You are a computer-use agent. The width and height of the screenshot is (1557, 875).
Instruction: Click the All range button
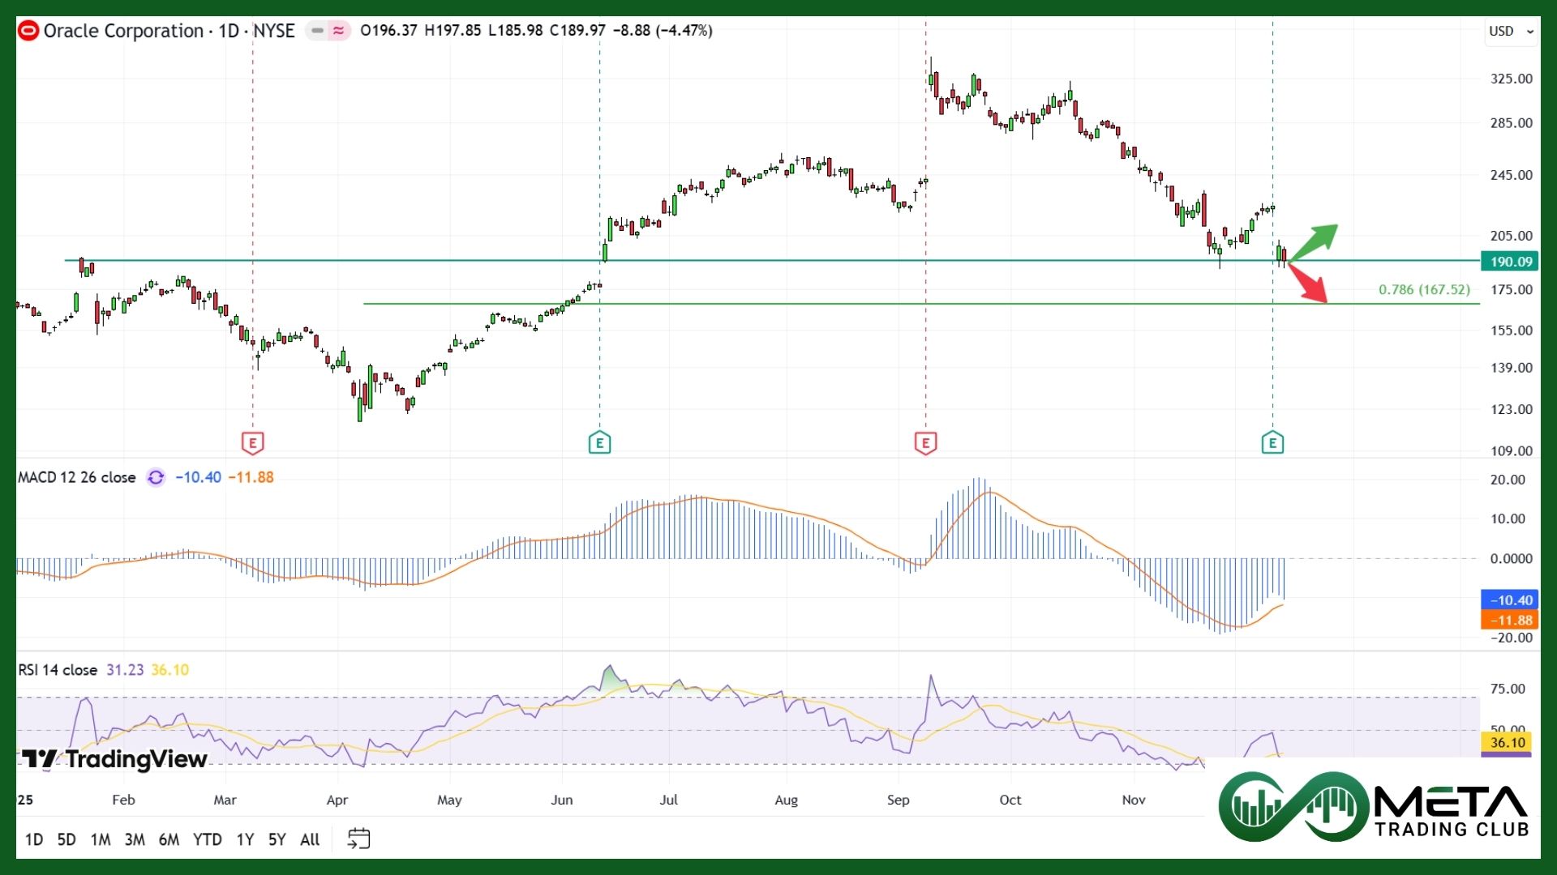pyautogui.click(x=310, y=839)
